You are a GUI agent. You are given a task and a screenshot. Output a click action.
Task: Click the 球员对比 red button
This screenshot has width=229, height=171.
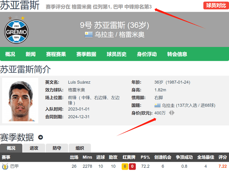216,6
